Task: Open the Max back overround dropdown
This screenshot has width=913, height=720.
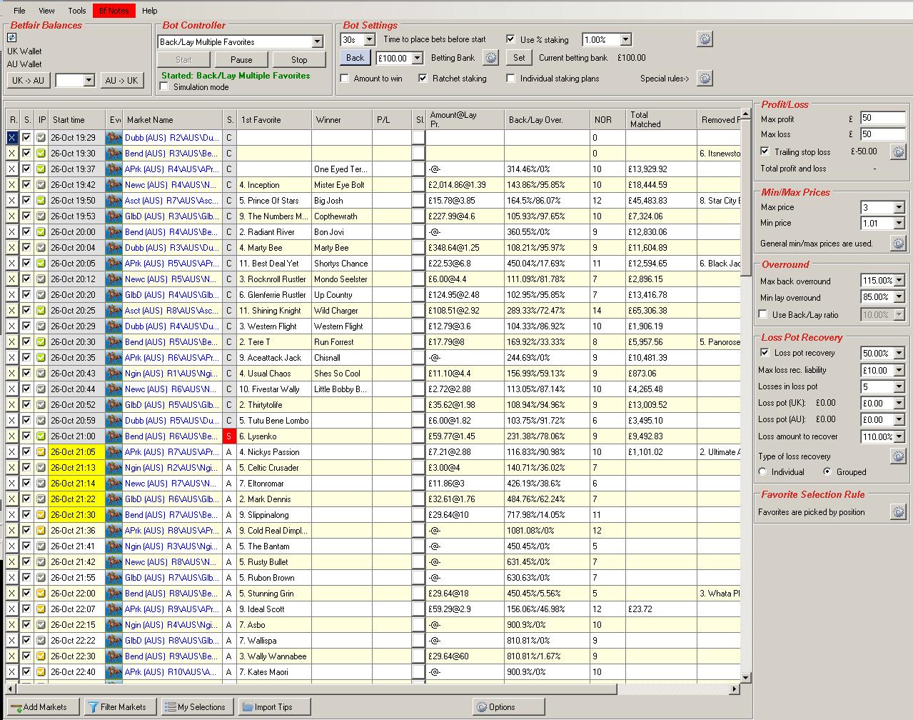Action: point(899,281)
